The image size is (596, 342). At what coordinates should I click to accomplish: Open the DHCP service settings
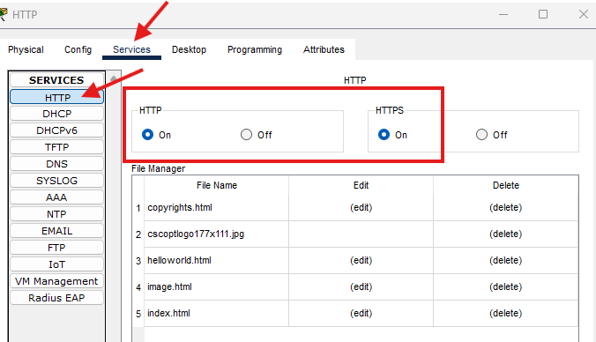tap(56, 114)
